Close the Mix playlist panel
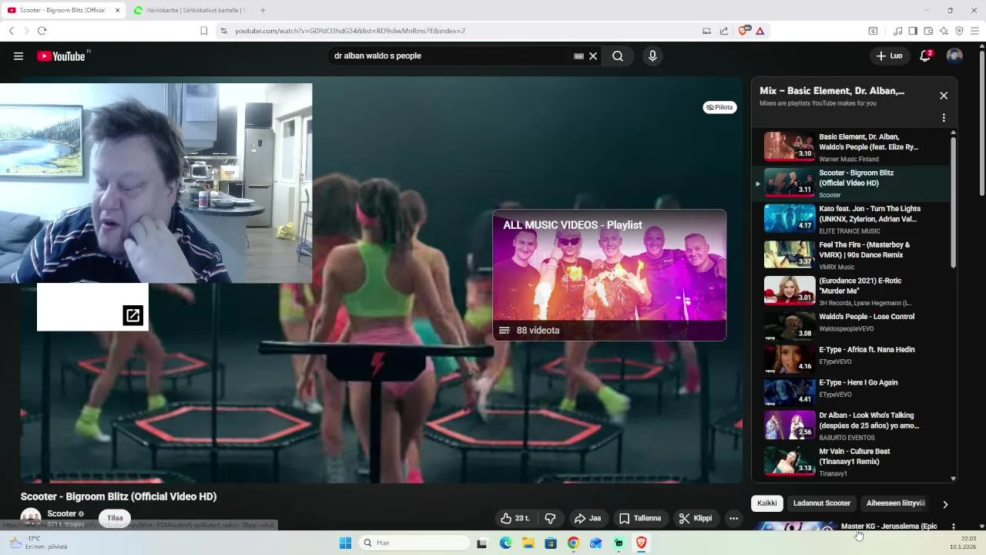Image resolution: width=986 pixels, height=555 pixels. pyautogui.click(x=944, y=96)
